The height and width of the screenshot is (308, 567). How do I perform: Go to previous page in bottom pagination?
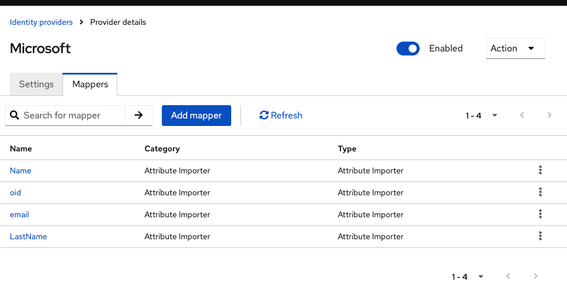coord(508,277)
